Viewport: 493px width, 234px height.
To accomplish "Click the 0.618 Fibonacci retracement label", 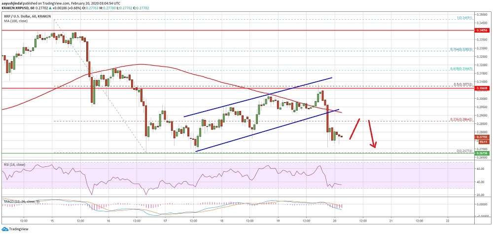I will coord(461,69).
